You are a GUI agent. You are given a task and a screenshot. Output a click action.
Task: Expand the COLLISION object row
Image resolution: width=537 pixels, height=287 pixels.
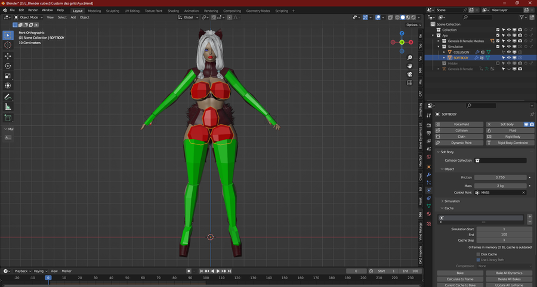pyautogui.click(x=444, y=52)
